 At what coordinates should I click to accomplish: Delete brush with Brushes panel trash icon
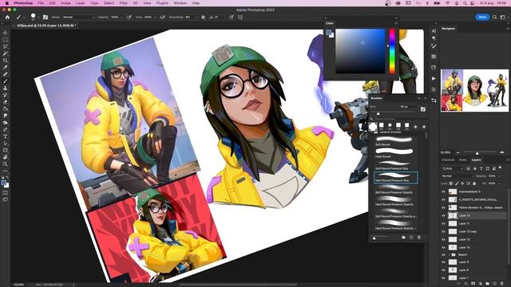point(419,238)
